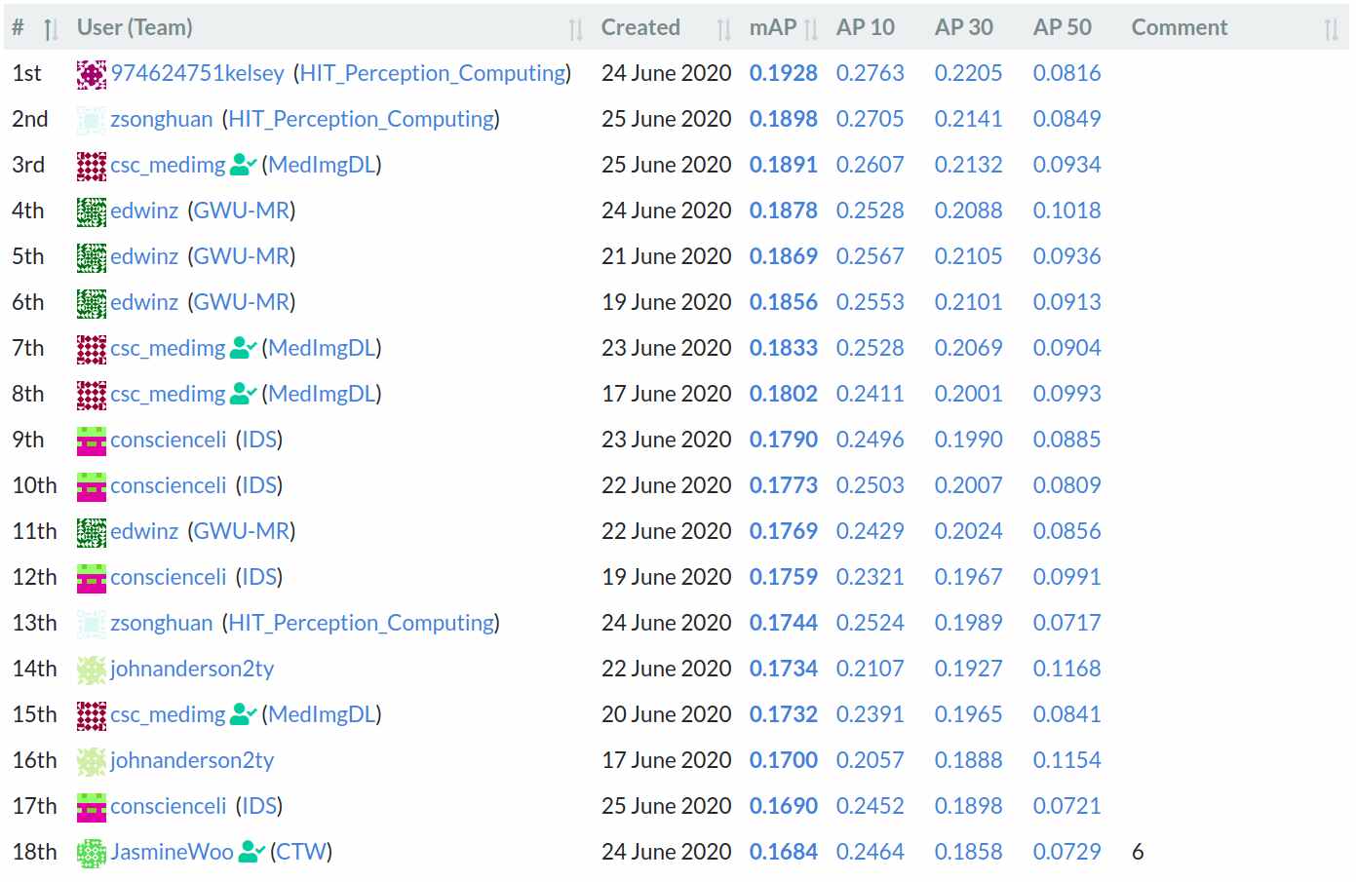Viewport: 1356px width, 882px height.
Task: Open the IDS team link in 9th row
Action: coord(259,440)
